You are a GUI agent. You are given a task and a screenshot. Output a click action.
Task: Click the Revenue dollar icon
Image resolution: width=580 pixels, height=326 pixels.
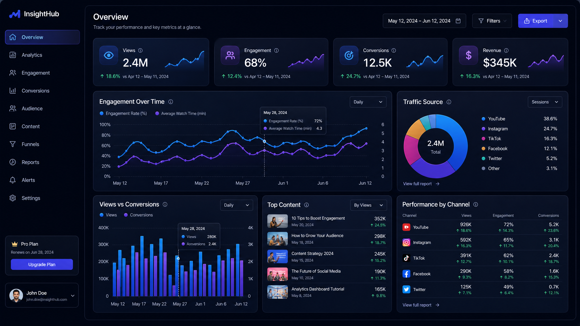pyautogui.click(x=468, y=55)
